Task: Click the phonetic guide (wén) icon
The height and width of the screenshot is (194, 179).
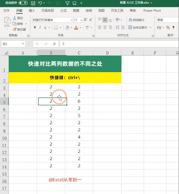Action: point(87,27)
